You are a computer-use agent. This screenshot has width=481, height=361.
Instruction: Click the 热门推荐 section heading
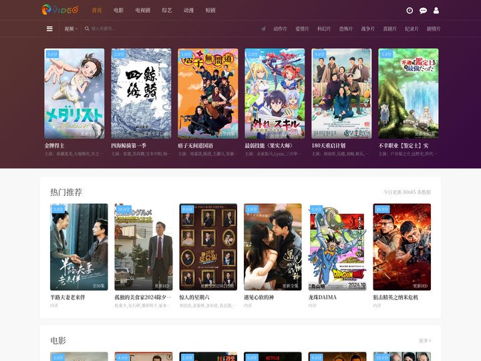click(x=66, y=192)
